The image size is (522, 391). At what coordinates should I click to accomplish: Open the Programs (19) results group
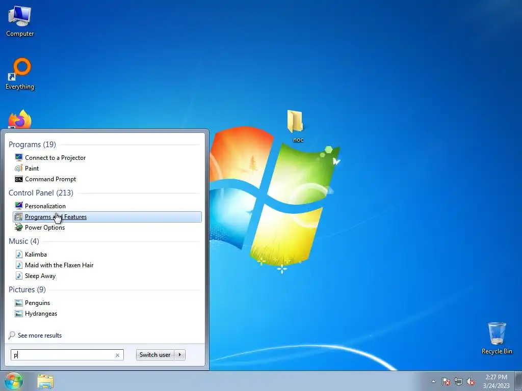tap(32, 144)
